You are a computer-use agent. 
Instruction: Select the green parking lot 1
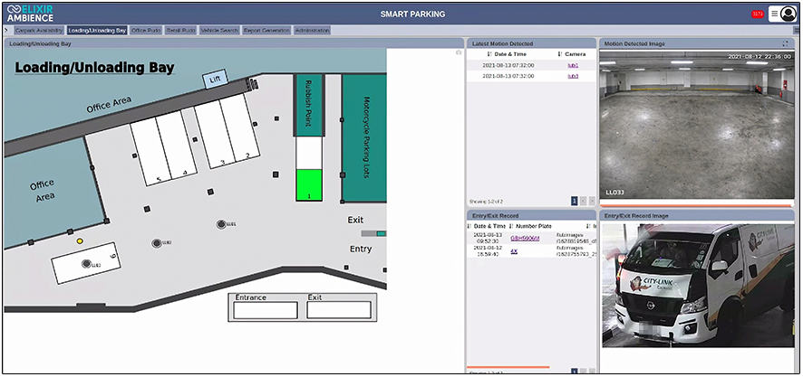click(x=309, y=185)
